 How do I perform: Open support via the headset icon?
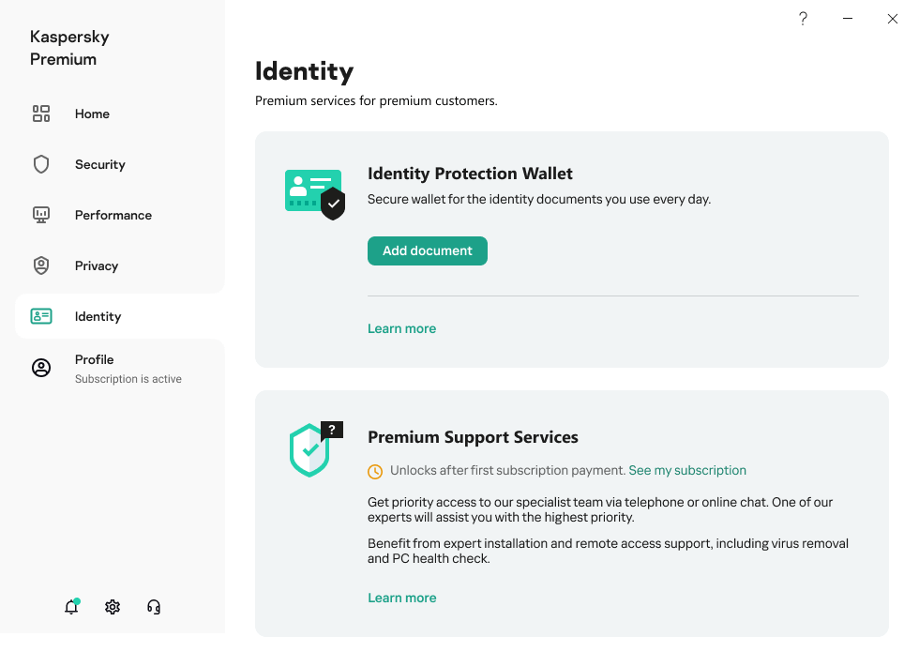coord(154,607)
